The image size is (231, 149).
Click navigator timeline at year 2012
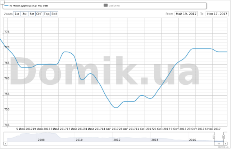point(117,140)
